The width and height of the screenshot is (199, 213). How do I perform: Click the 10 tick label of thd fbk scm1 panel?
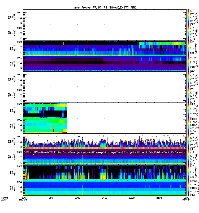coord(21,130)
